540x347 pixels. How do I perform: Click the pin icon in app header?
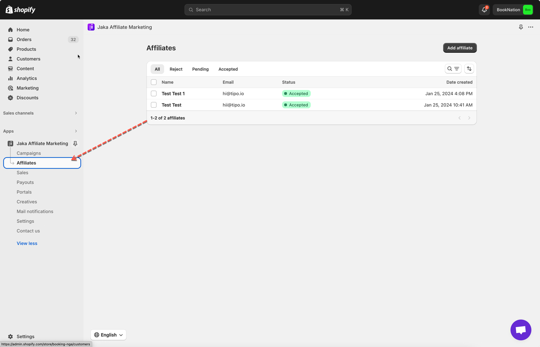521,27
